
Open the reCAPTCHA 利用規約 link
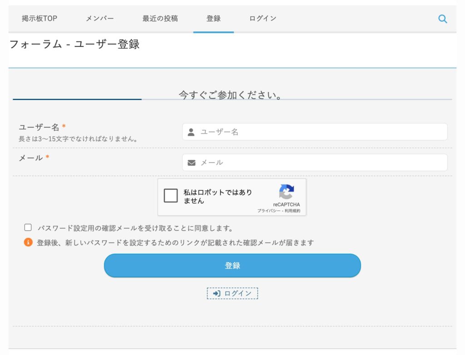[x=292, y=211]
